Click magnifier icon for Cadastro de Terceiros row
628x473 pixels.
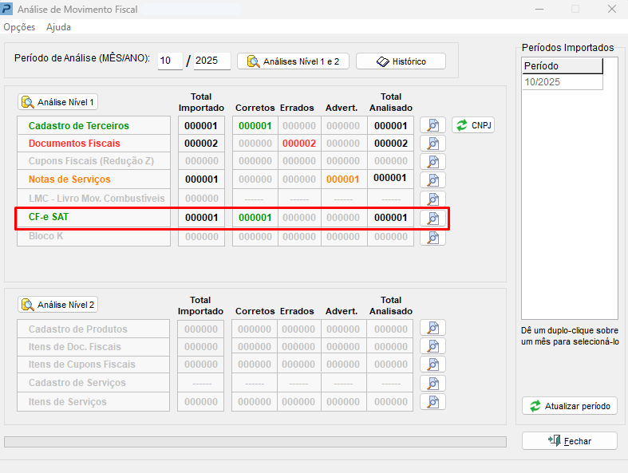(432, 125)
